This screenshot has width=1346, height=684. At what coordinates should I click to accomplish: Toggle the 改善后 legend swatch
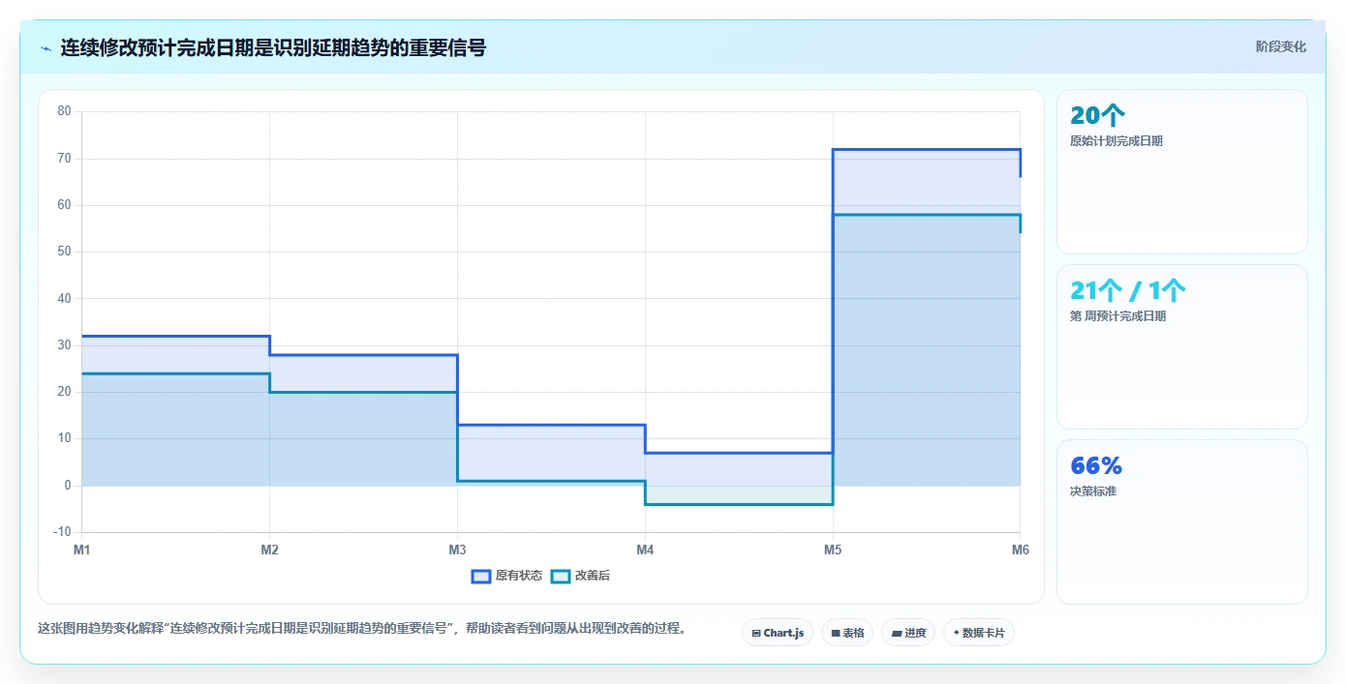click(561, 576)
